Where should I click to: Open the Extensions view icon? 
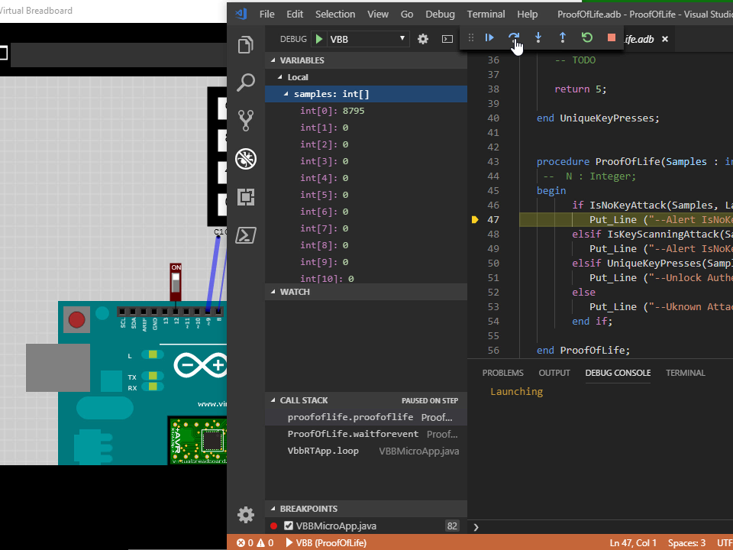click(x=246, y=197)
